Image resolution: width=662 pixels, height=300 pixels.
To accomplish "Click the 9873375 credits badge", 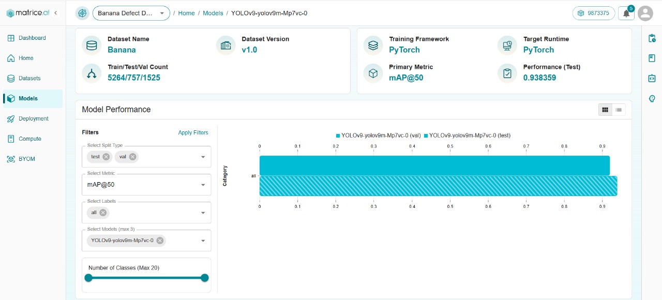I will click(593, 13).
